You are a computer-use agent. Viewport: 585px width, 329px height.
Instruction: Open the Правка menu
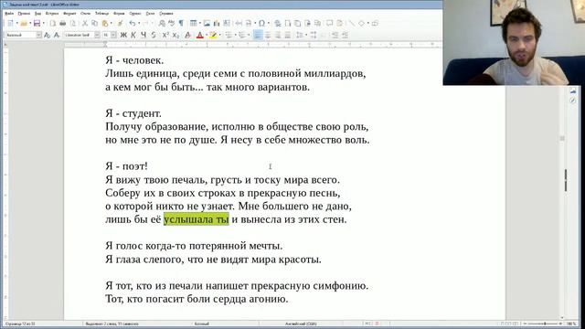pyautogui.click(x=24, y=14)
